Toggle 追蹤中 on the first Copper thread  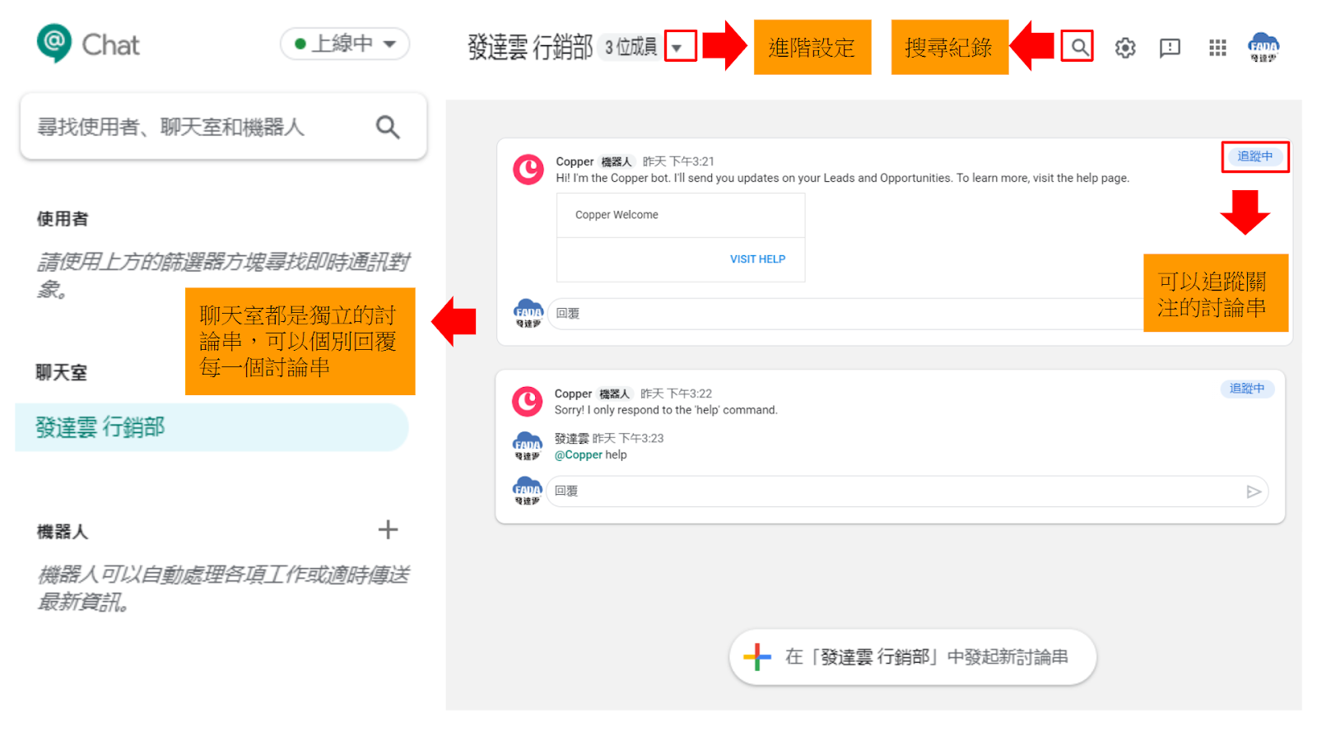pos(1254,156)
